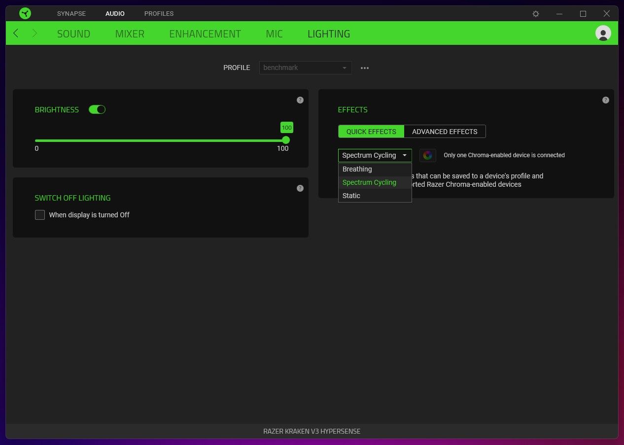
Task: Switch to the SYNAPSE top tab
Action: pyautogui.click(x=71, y=13)
